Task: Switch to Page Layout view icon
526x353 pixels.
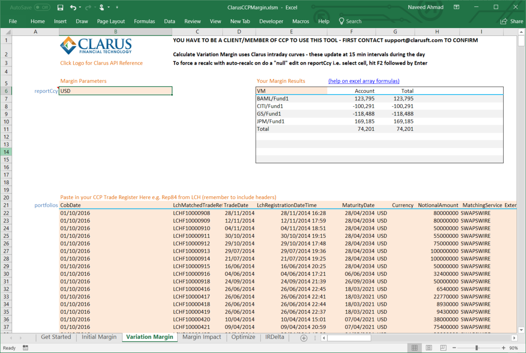Action: click(x=429, y=348)
